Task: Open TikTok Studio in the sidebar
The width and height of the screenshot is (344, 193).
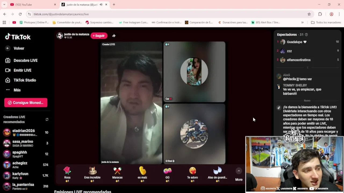Action: click(x=21, y=80)
